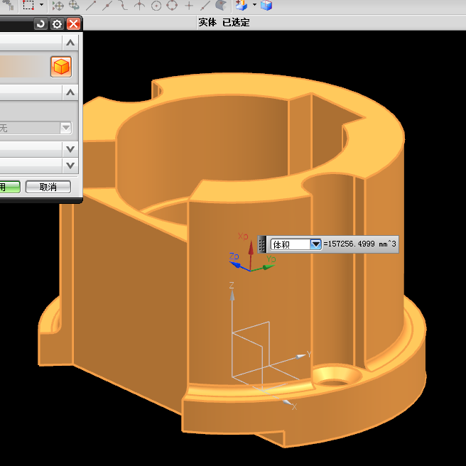Click the yellow-blue view icon in toolbar

coord(242,6)
